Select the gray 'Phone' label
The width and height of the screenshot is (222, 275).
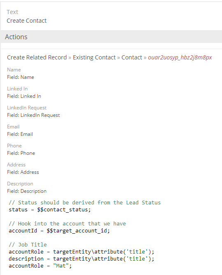coord(14,146)
